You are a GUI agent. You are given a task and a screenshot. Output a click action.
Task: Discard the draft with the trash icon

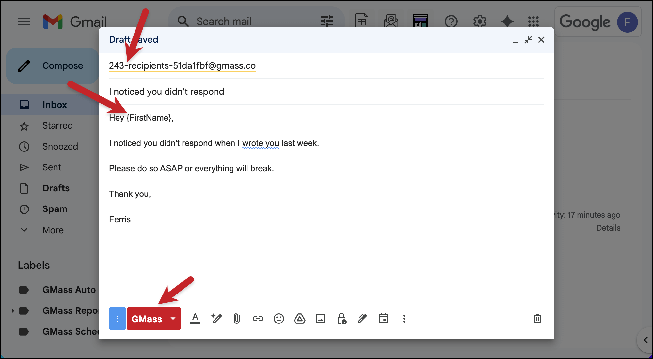click(537, 319)
